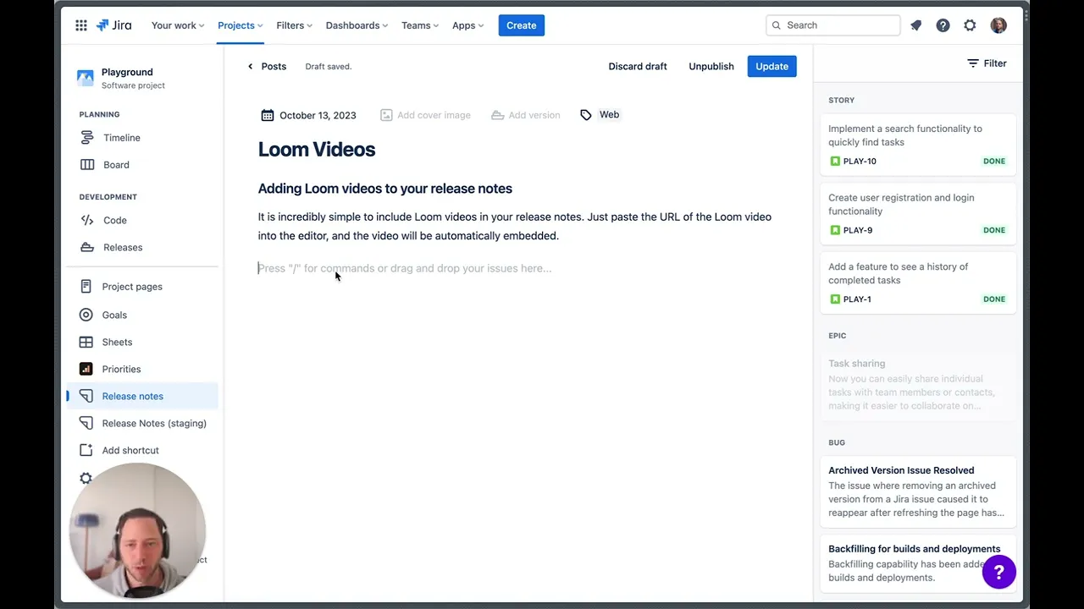Open the notifications bell icon
Viewport: 1084px width, 609px height.
tap(915, 25)
